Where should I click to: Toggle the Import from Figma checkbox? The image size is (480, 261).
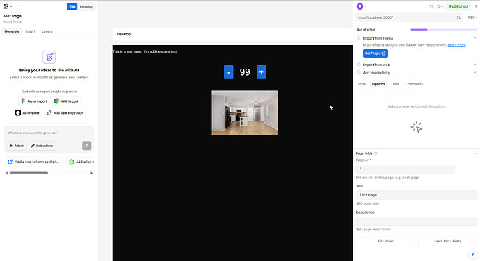click(358, 38)
